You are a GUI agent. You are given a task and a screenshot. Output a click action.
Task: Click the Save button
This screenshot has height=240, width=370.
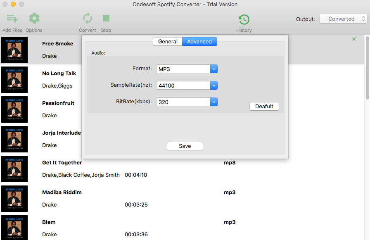[185, 146]
